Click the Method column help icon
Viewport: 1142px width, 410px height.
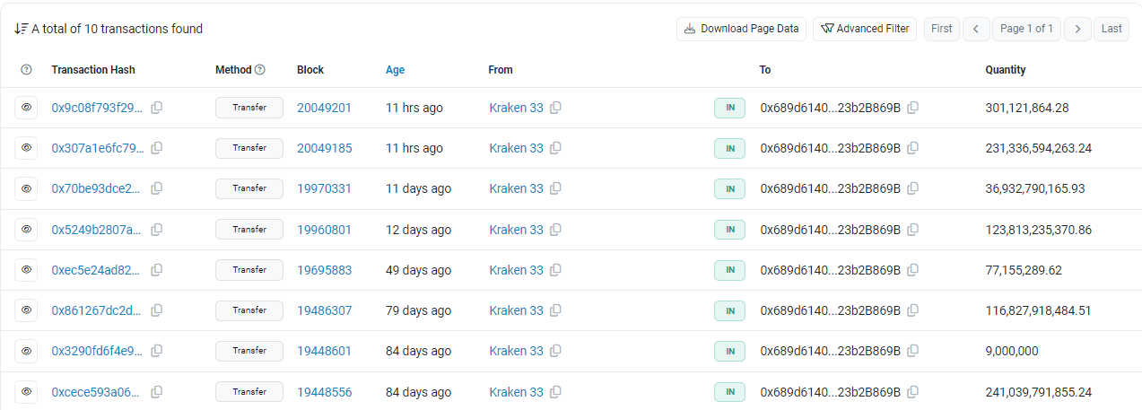[x=260, y=70]
